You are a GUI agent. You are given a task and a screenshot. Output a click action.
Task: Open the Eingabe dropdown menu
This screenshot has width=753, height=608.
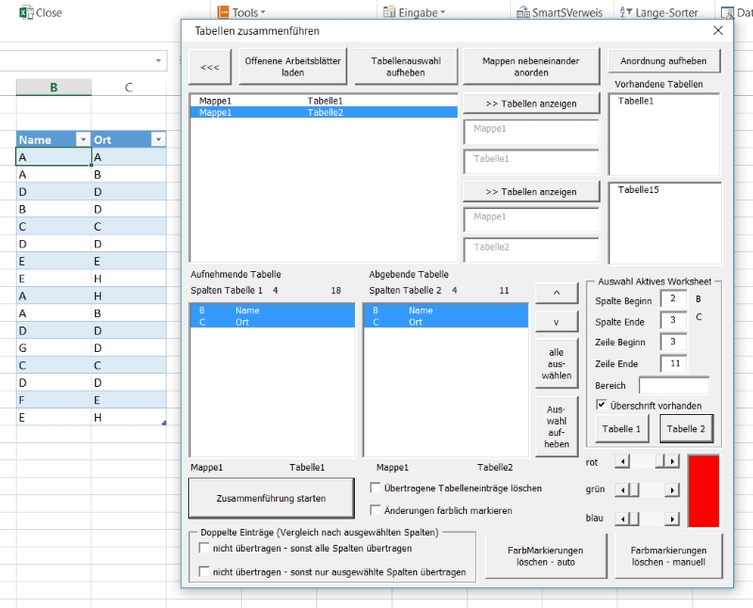[414, 13]
